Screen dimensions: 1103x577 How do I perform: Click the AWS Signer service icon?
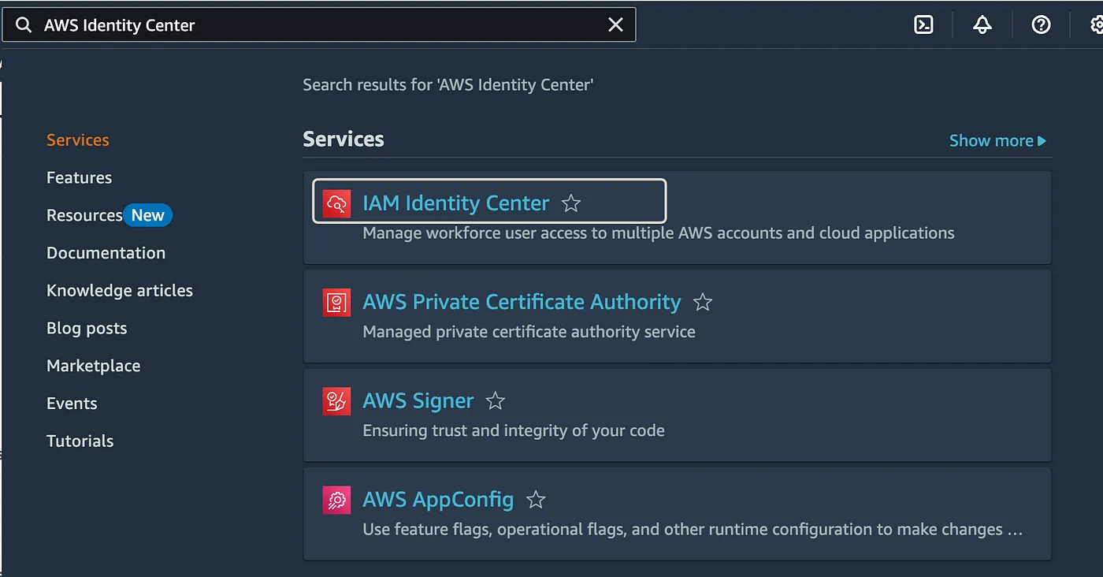coord(336,401)
